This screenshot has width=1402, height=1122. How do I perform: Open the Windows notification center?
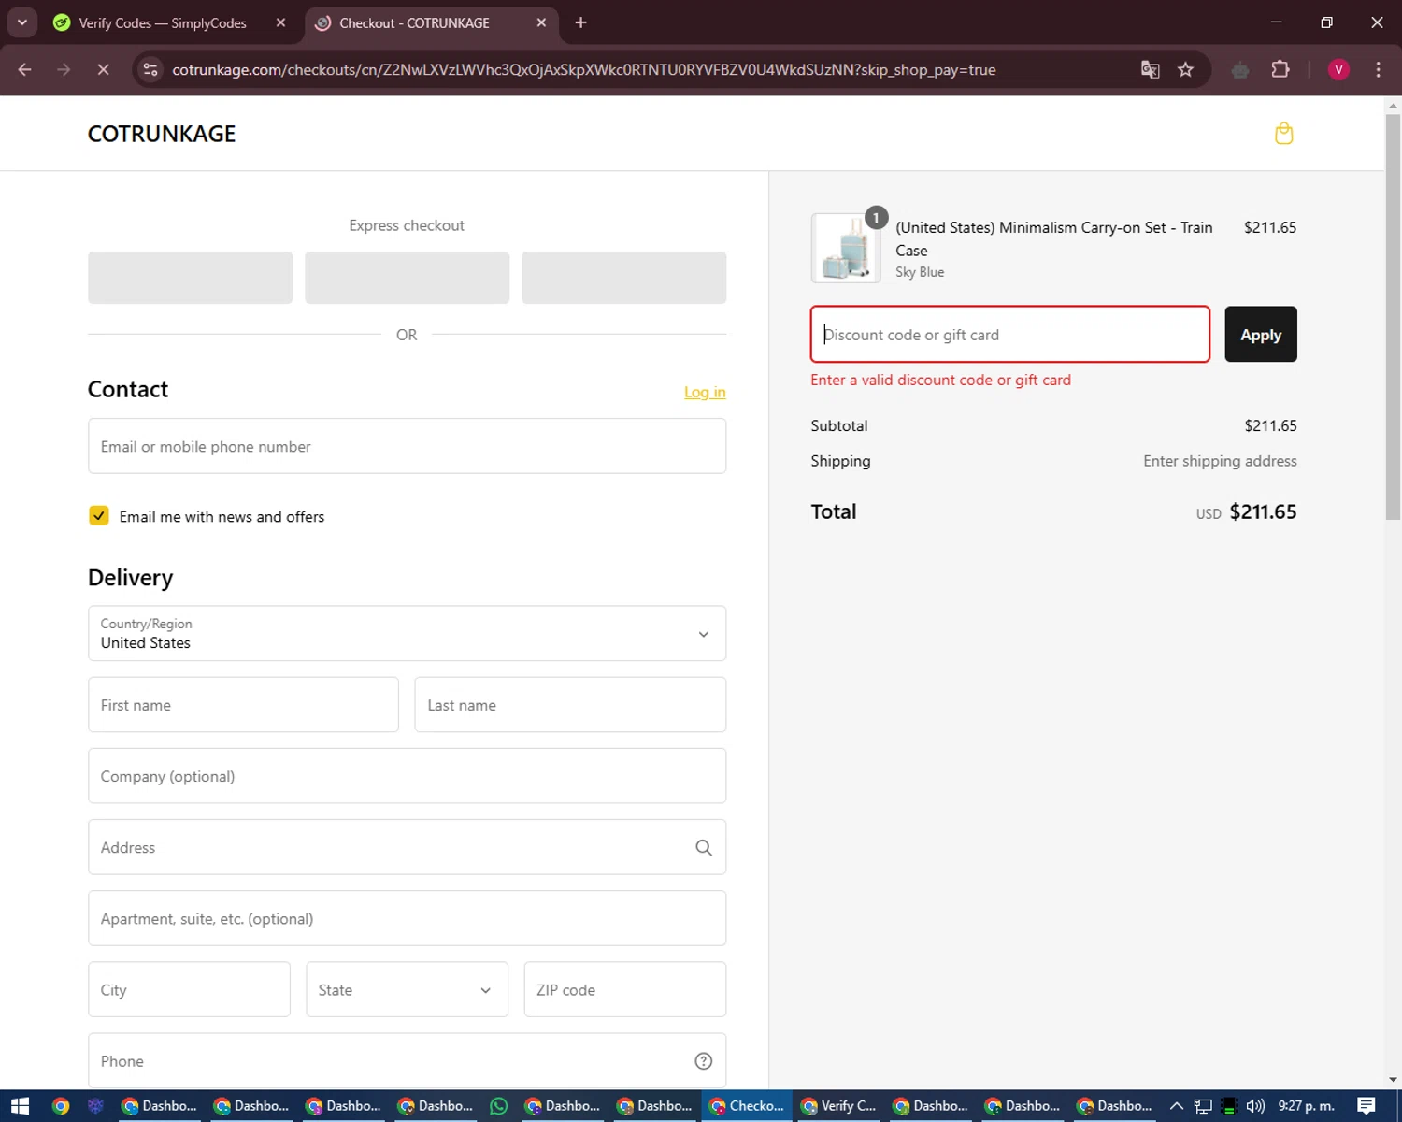coord(1366,1106)
